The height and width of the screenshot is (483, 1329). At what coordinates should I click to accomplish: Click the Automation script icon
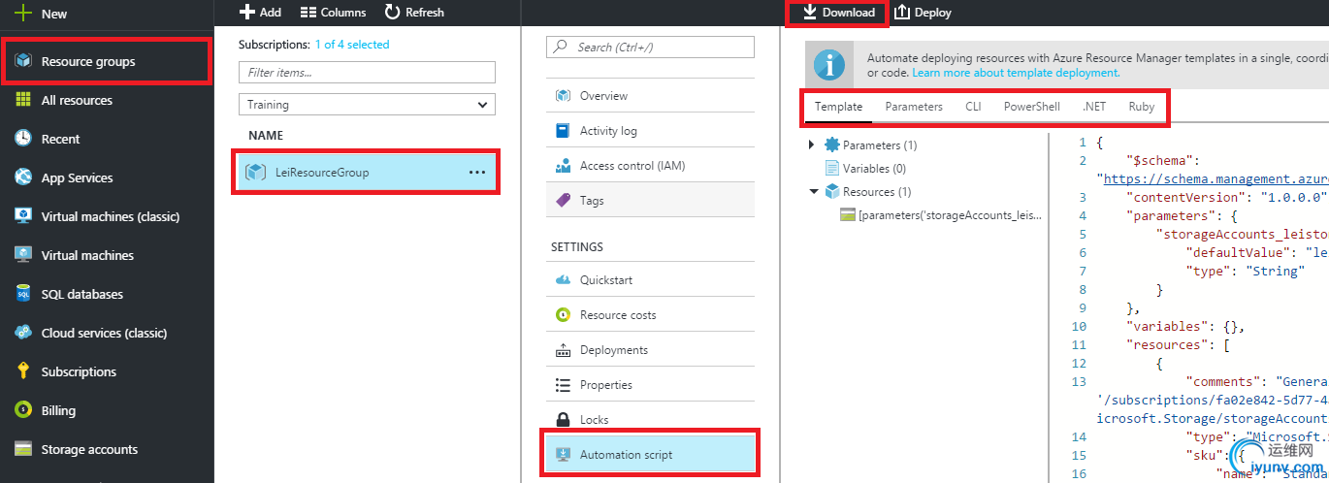pos(563,455)
